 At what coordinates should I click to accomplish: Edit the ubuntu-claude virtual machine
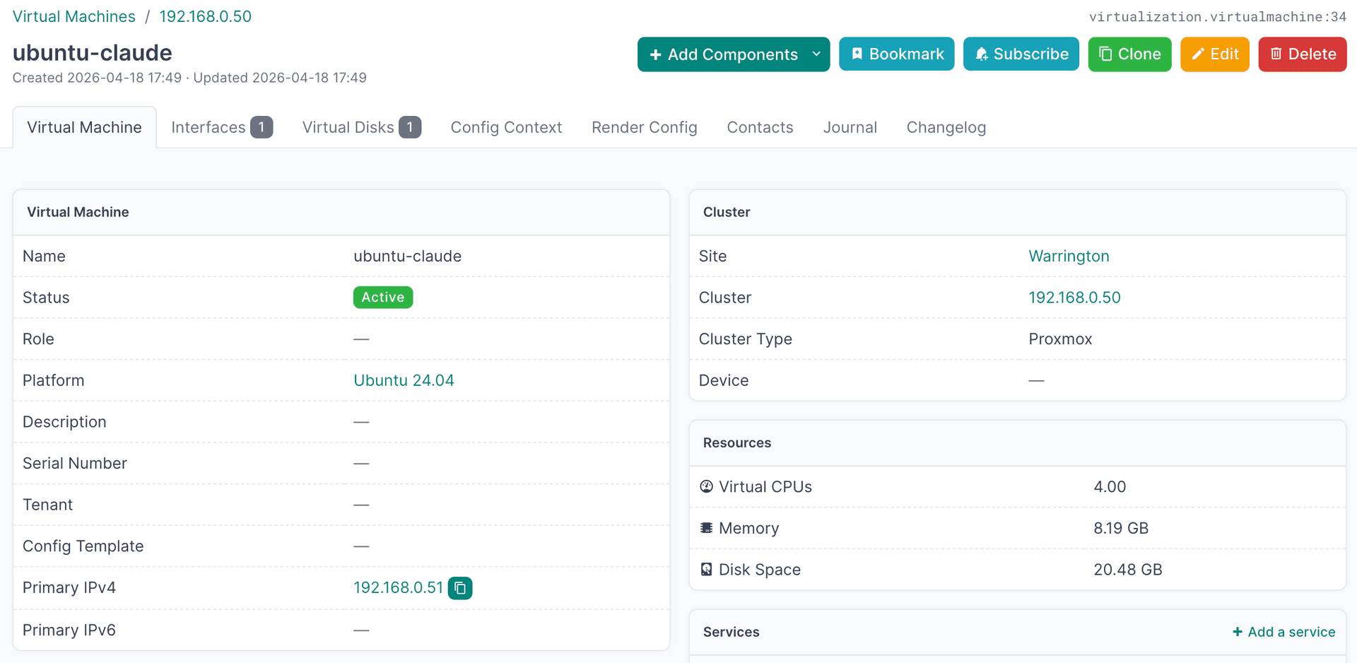[x=1215, y=54]
